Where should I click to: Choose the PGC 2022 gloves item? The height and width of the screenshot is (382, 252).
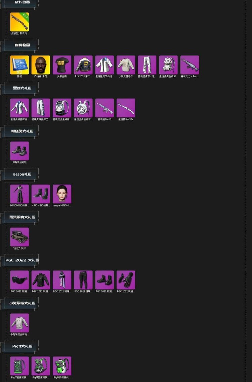pos(126,280)
